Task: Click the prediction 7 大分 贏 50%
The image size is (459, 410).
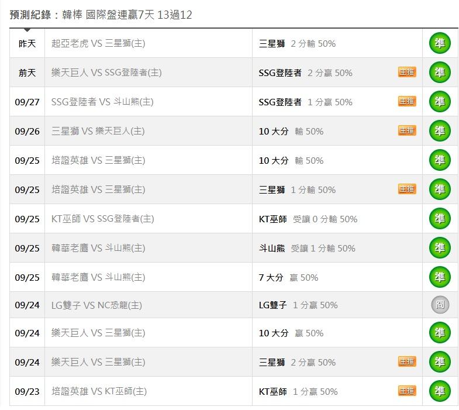Action: 288,277
